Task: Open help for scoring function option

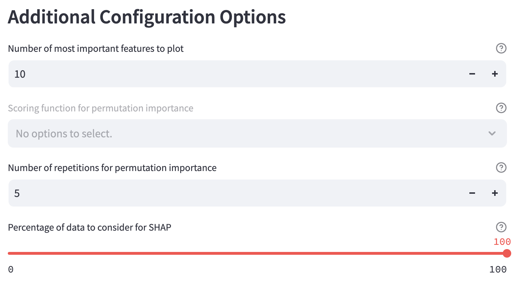Action: coord(501,108)
